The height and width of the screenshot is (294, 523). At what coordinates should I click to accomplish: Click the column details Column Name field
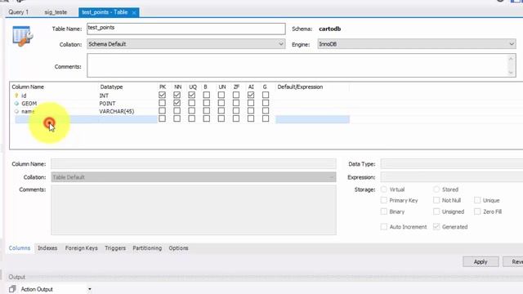coord(194,164)
